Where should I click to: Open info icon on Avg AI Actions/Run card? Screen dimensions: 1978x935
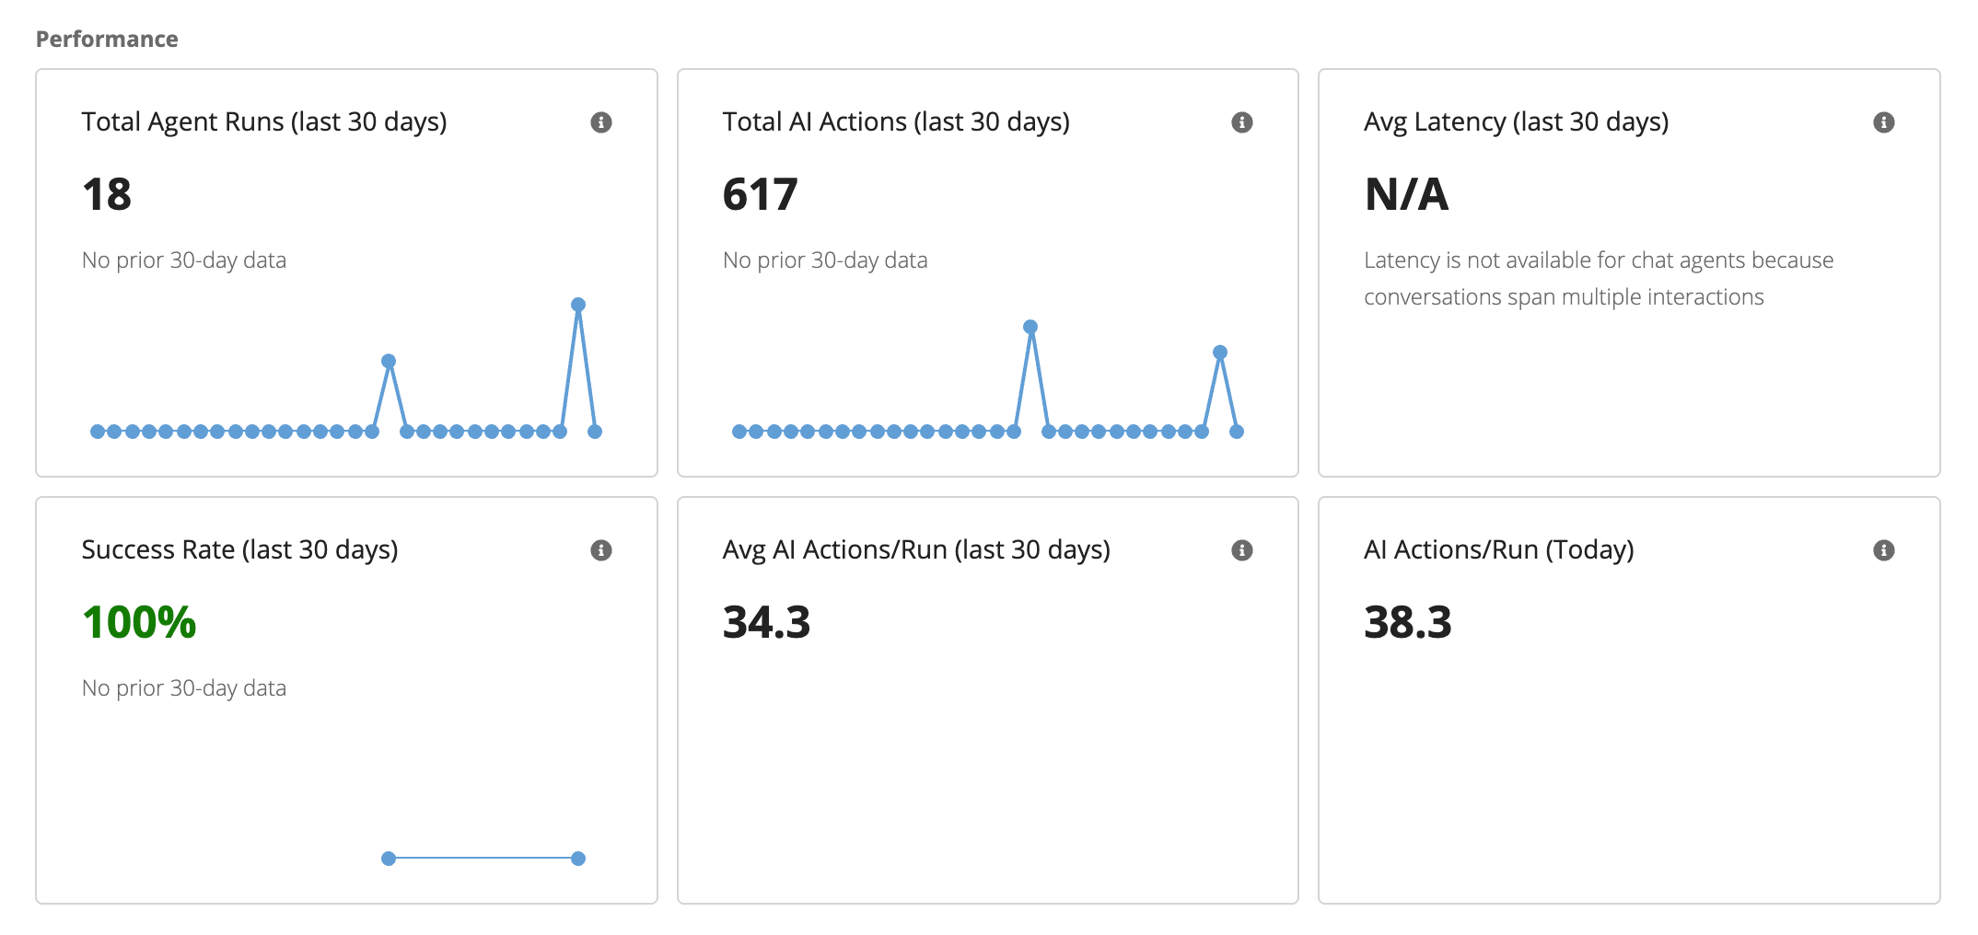[1242, 550]
